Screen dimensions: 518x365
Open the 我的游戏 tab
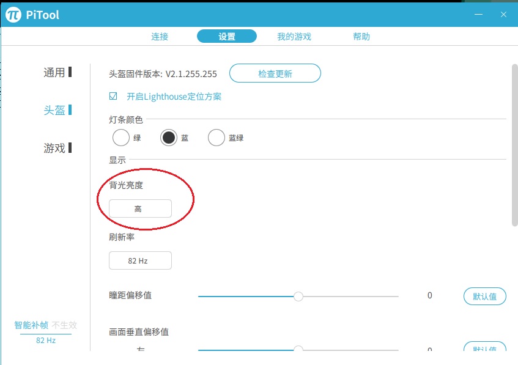pos(294,37)
